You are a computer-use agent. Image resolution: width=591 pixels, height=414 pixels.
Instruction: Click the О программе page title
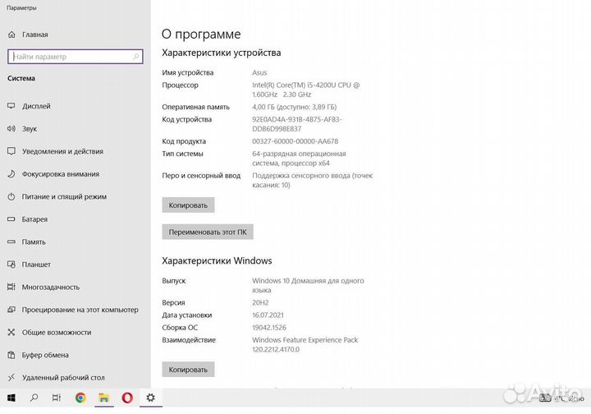pyautogui.click(x=201, y=34)
